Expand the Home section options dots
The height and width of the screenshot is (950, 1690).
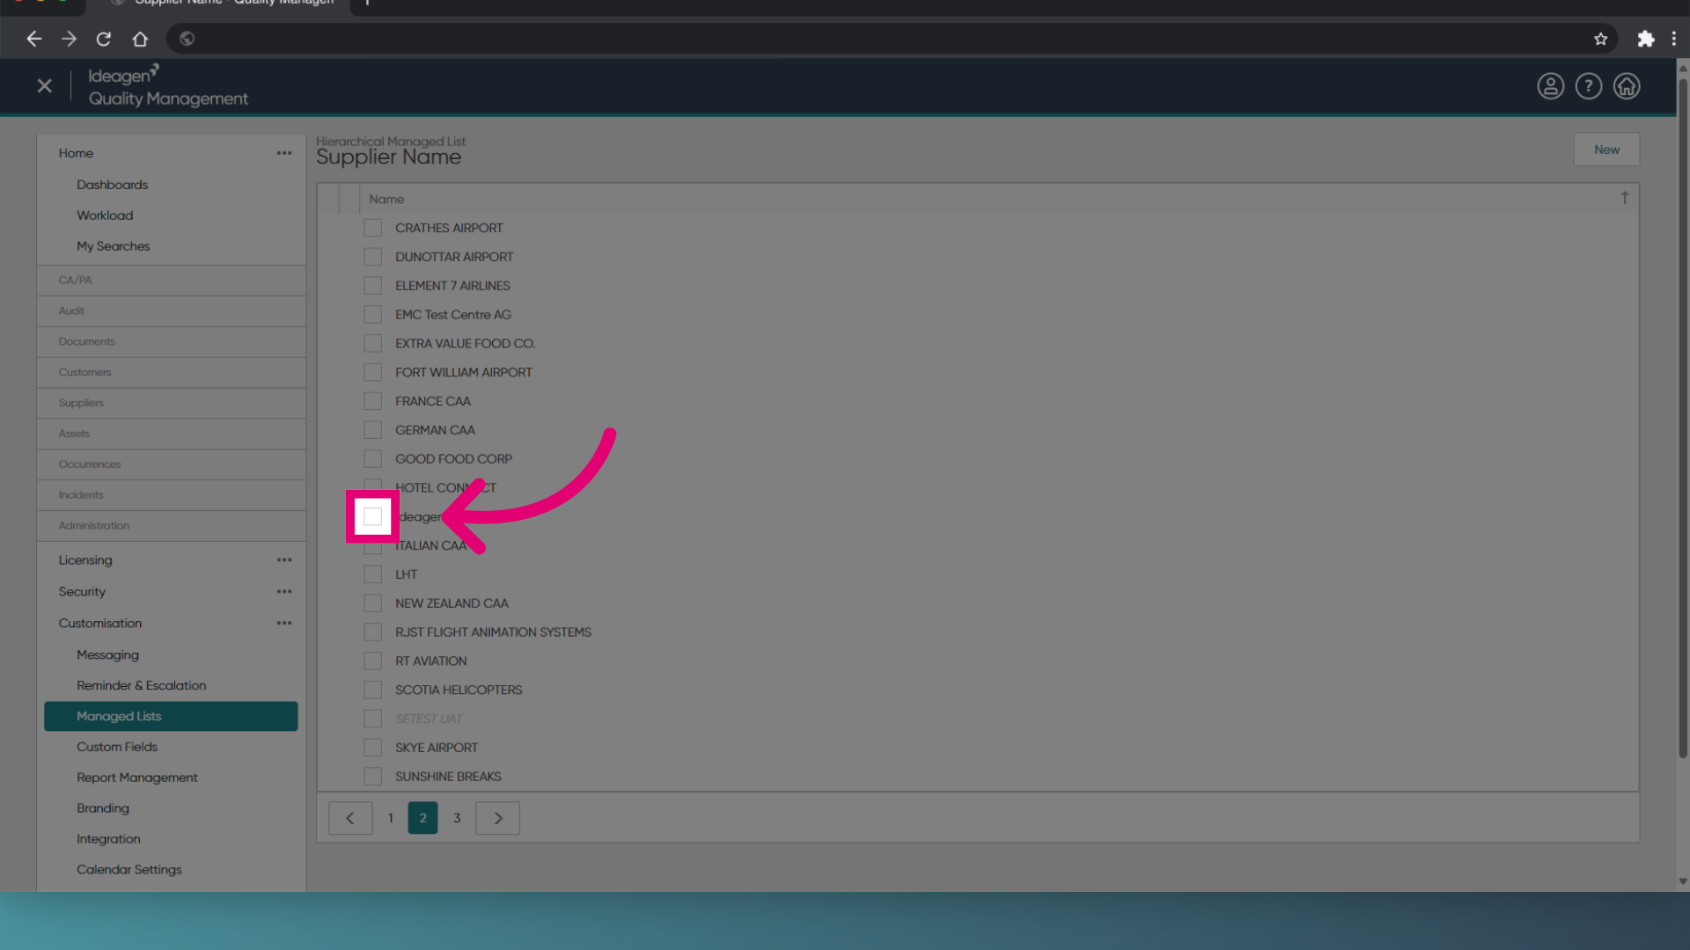click(284, 153)
